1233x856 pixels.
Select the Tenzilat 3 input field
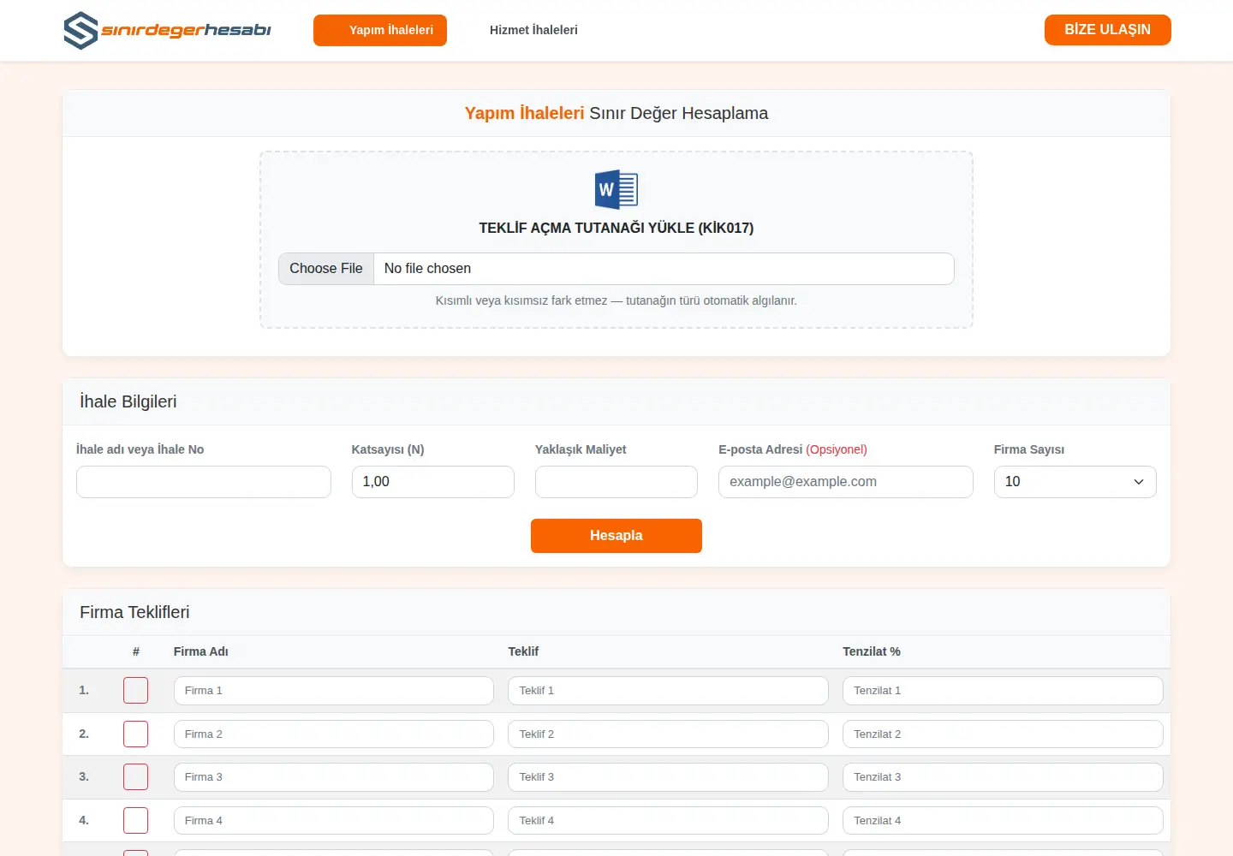[1003, 777]
